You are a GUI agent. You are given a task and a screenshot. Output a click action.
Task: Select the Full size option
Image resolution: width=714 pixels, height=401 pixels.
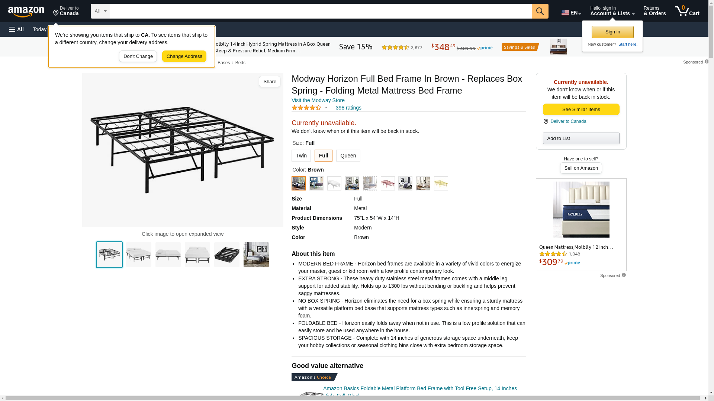pos(324,156)
